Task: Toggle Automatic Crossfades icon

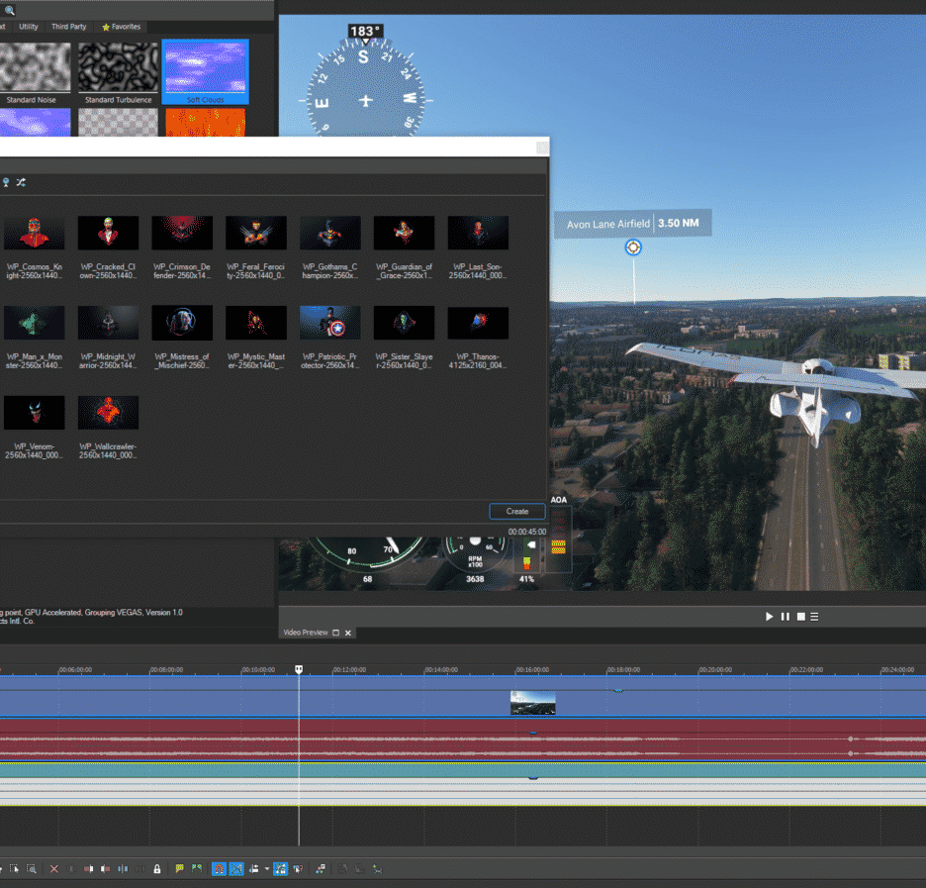Action: [x=236, y=869]
